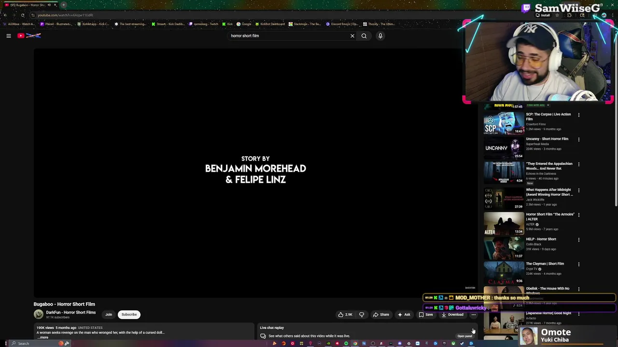Like the video showing 2.9K likes
The width and height of the screenshot is (618, 347).
coord(345,315)
